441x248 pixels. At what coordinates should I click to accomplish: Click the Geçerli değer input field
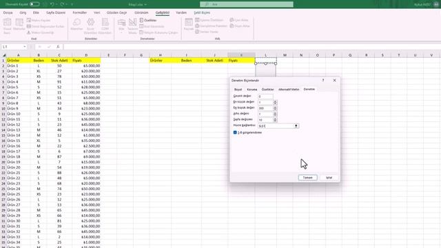tap(265, 96)
